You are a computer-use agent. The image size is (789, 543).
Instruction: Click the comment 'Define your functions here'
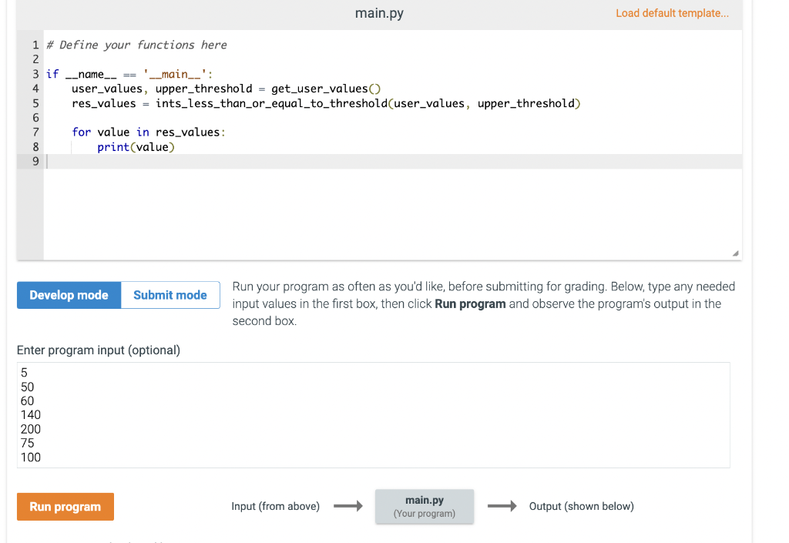click(x=137, y=45)
